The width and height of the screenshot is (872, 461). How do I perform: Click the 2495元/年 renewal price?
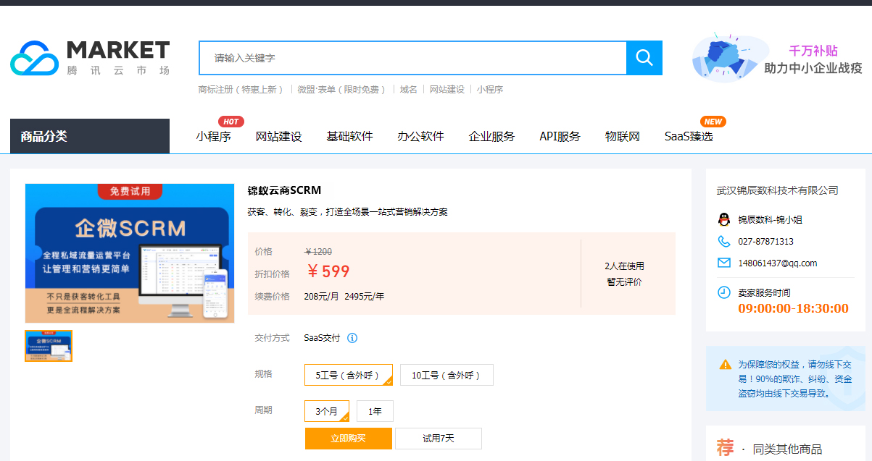coord(365,296)
